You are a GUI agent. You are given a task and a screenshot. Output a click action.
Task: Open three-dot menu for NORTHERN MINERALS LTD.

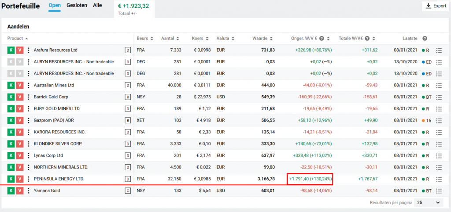(28, 168)
